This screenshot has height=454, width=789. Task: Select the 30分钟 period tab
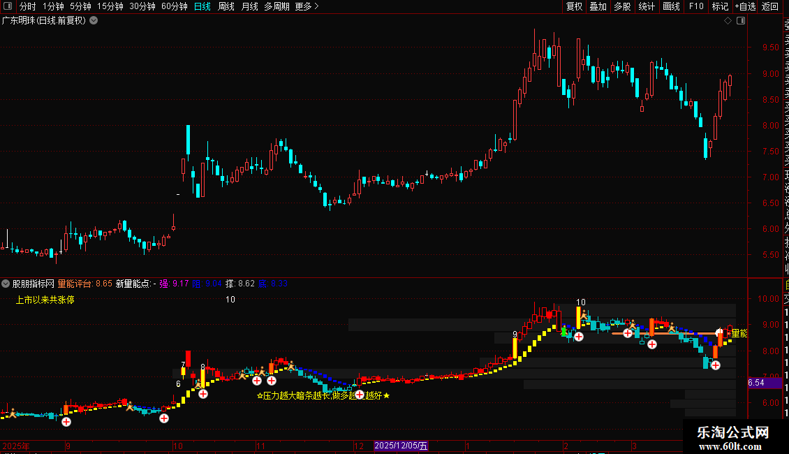[x=142, y=6]
